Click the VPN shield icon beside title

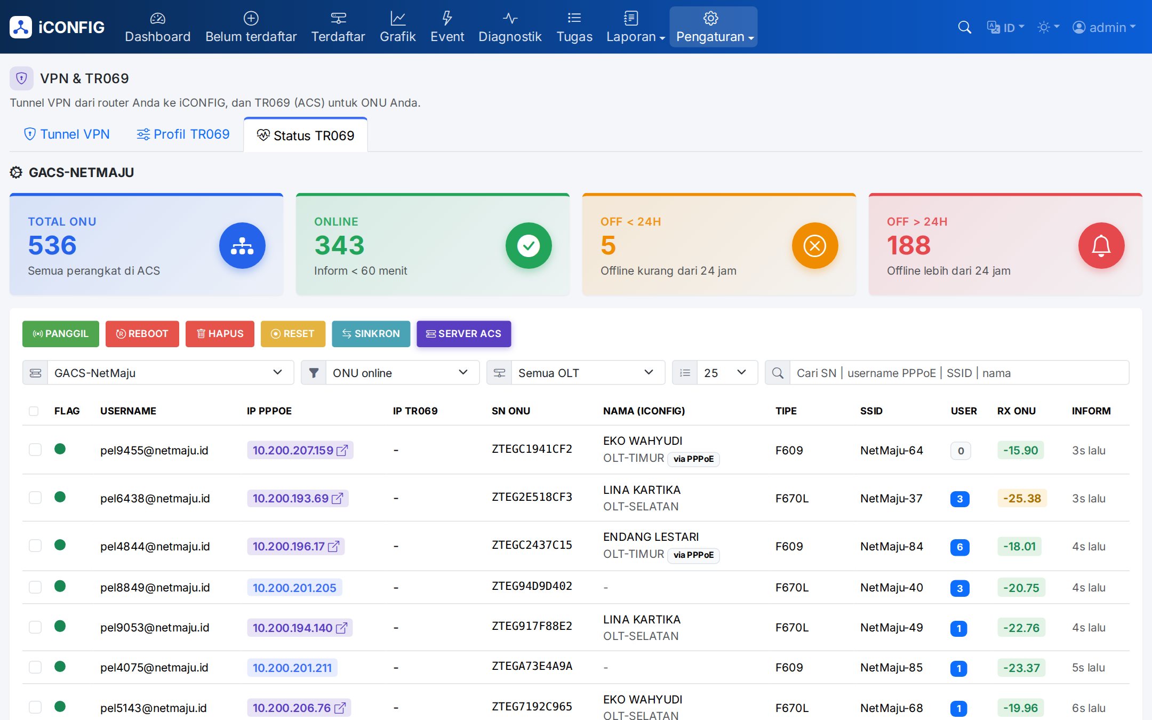(x=21, y=78)
